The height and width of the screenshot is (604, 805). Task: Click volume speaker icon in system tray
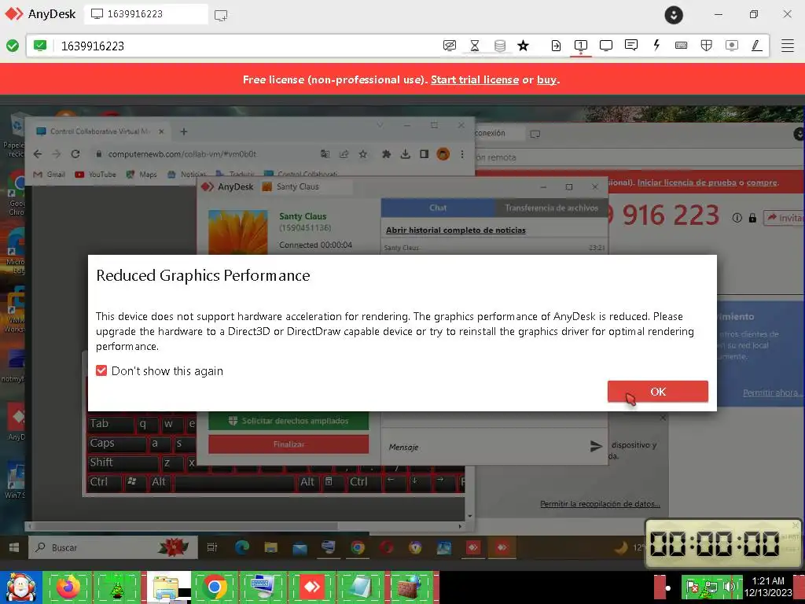click(729, 587)
